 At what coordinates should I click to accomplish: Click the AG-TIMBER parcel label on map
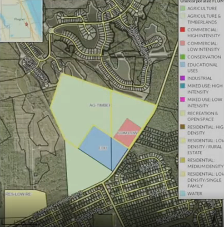(x=100, y=105)
